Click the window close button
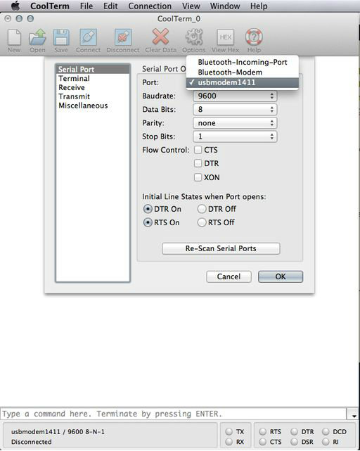This screenshot has height=451, width=360. pos(8,19)
